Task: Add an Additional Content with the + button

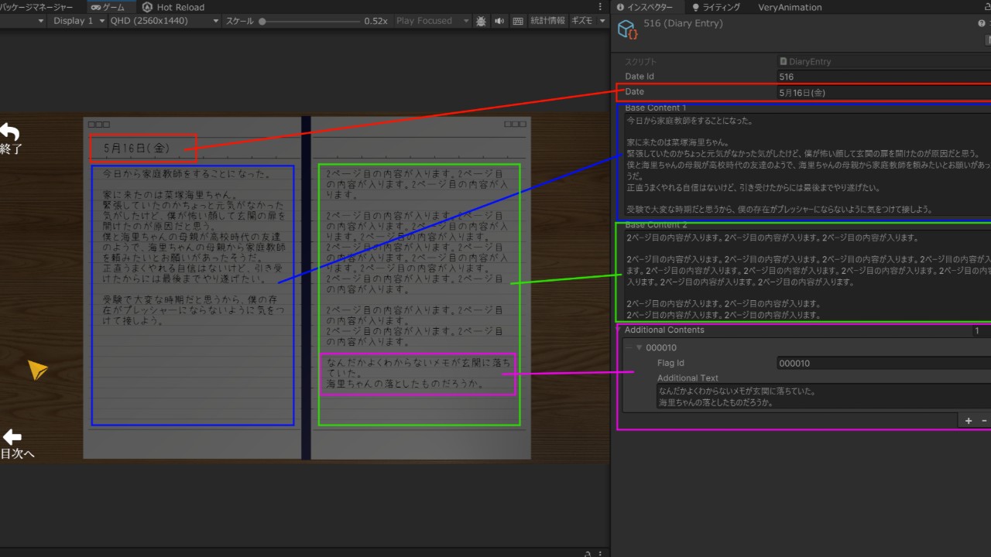Action: [x=968, y=420]
